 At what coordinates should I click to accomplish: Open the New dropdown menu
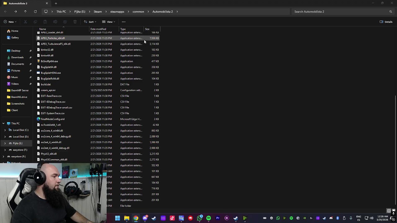tap(10, 22)
